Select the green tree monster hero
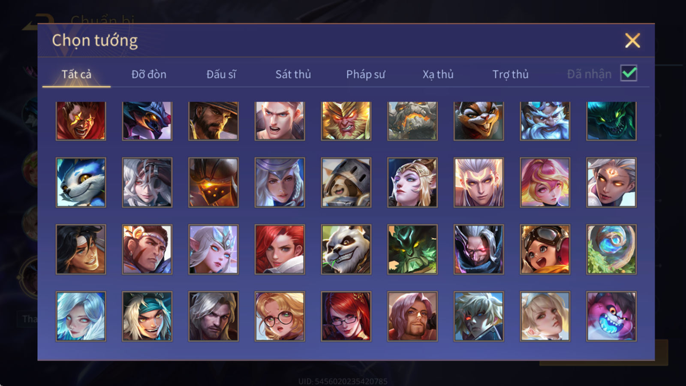The width and height of the screenshot is (686, 386). [x=412, y=249]
